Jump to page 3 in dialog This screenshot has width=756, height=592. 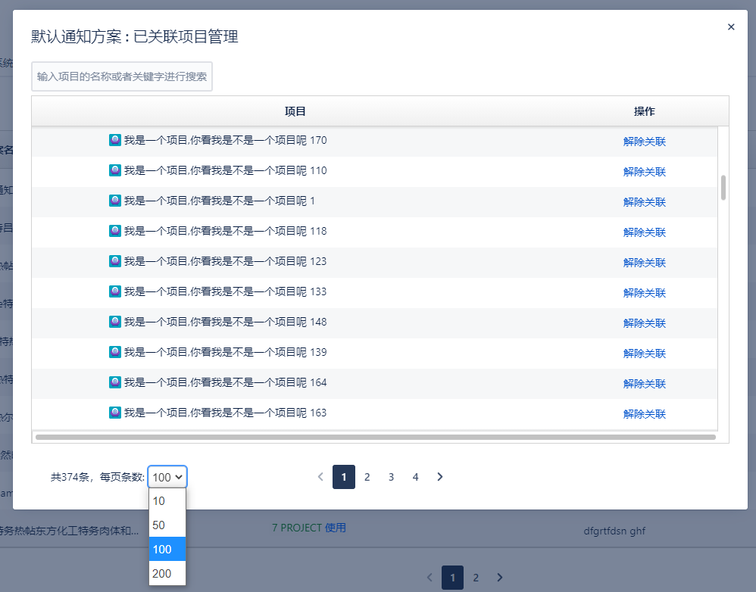click(391, 477)
